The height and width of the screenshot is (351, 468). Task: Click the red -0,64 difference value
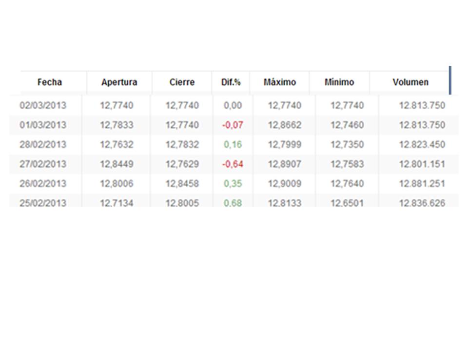coord(233,164)
